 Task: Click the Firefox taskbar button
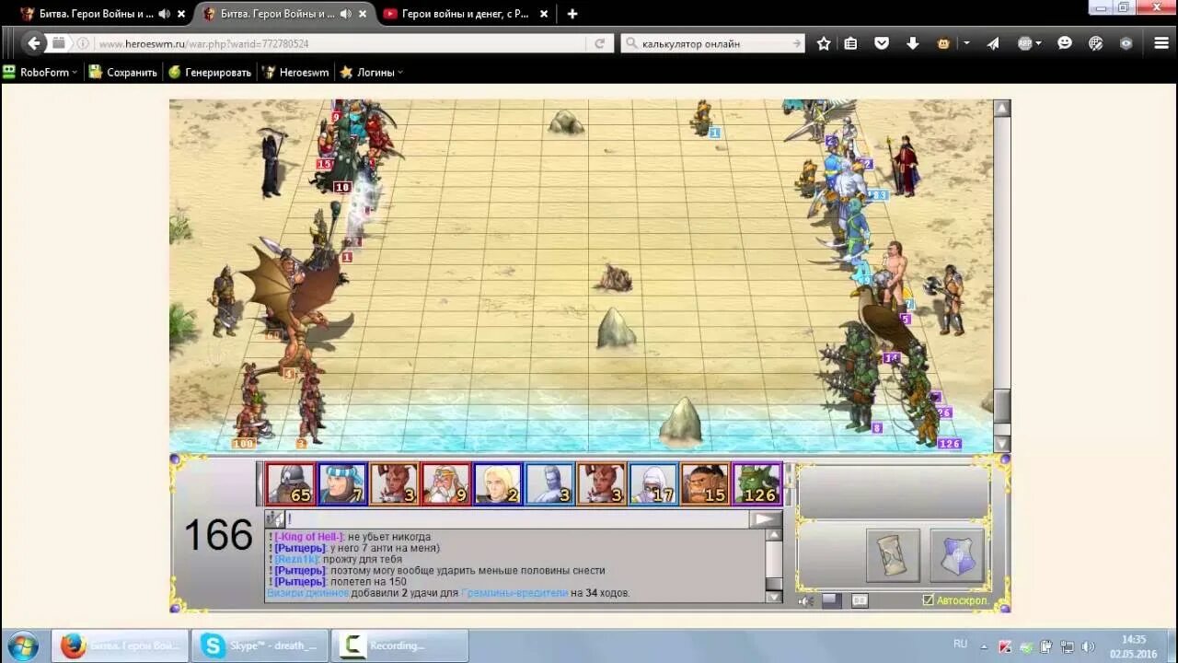[120, 646]
